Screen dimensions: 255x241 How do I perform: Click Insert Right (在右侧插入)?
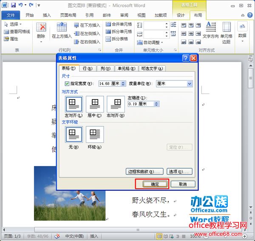coord(87,42)
